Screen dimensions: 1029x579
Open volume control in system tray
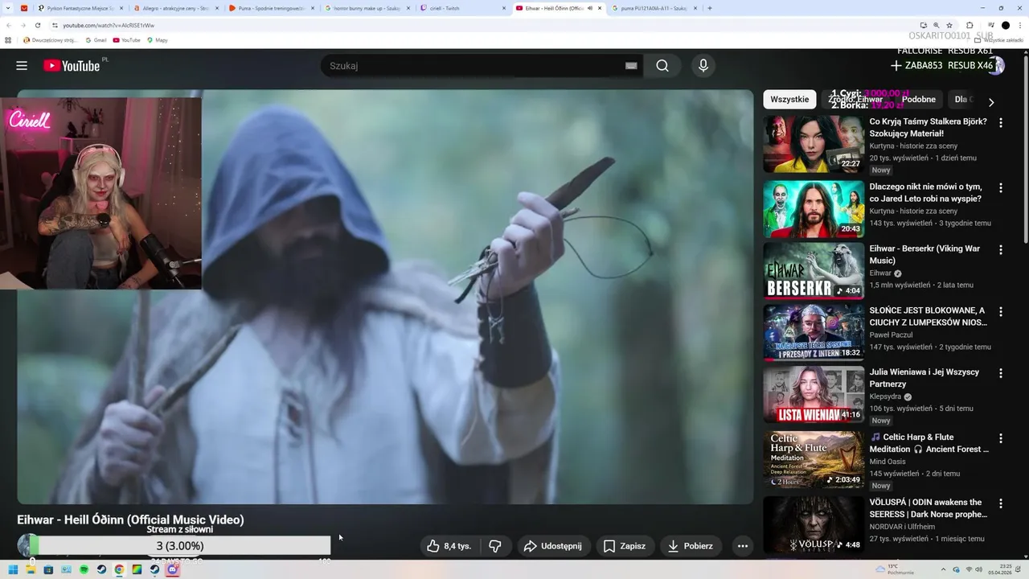click(979, 569)
